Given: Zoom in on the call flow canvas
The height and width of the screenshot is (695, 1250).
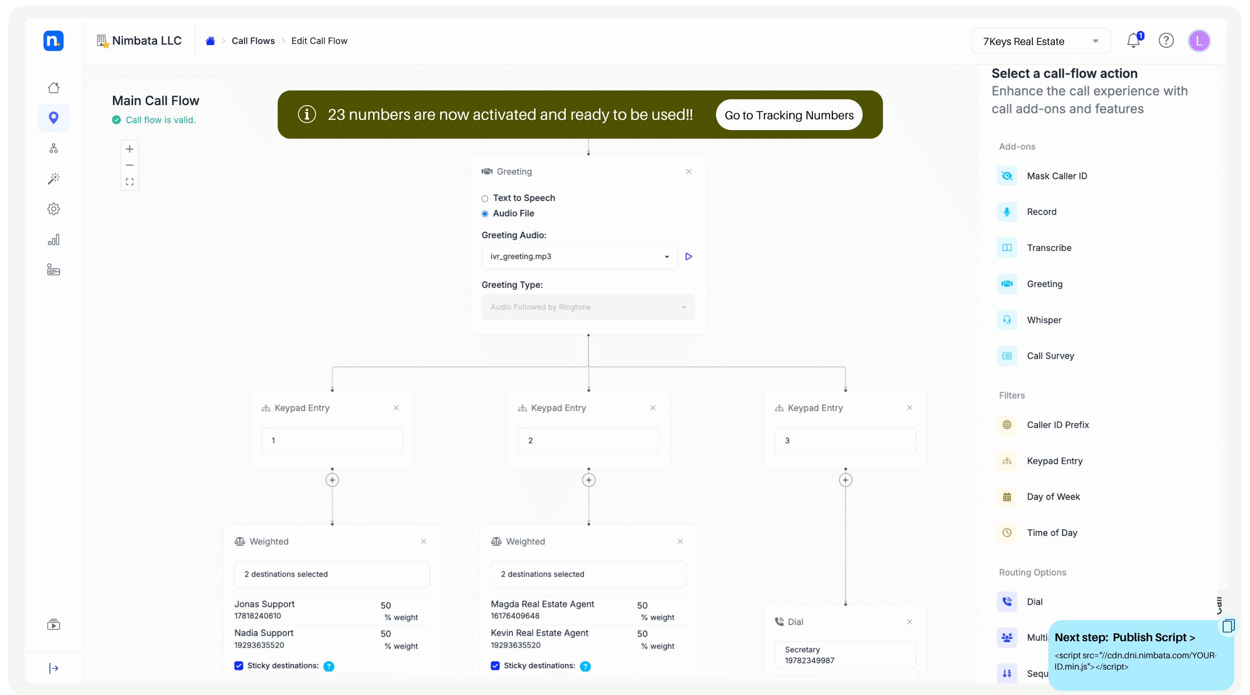Looking at the screenshot, I should coord(130,149).
